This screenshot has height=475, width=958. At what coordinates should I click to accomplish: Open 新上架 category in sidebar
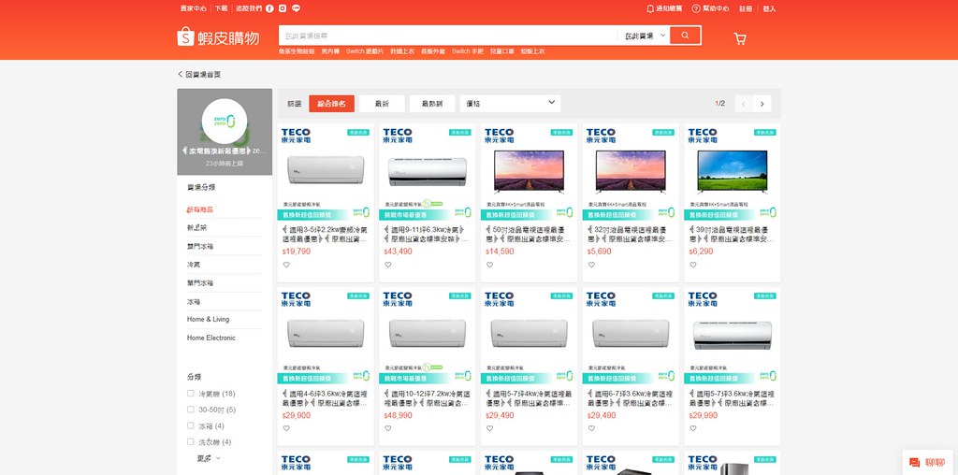coord(196,228)
